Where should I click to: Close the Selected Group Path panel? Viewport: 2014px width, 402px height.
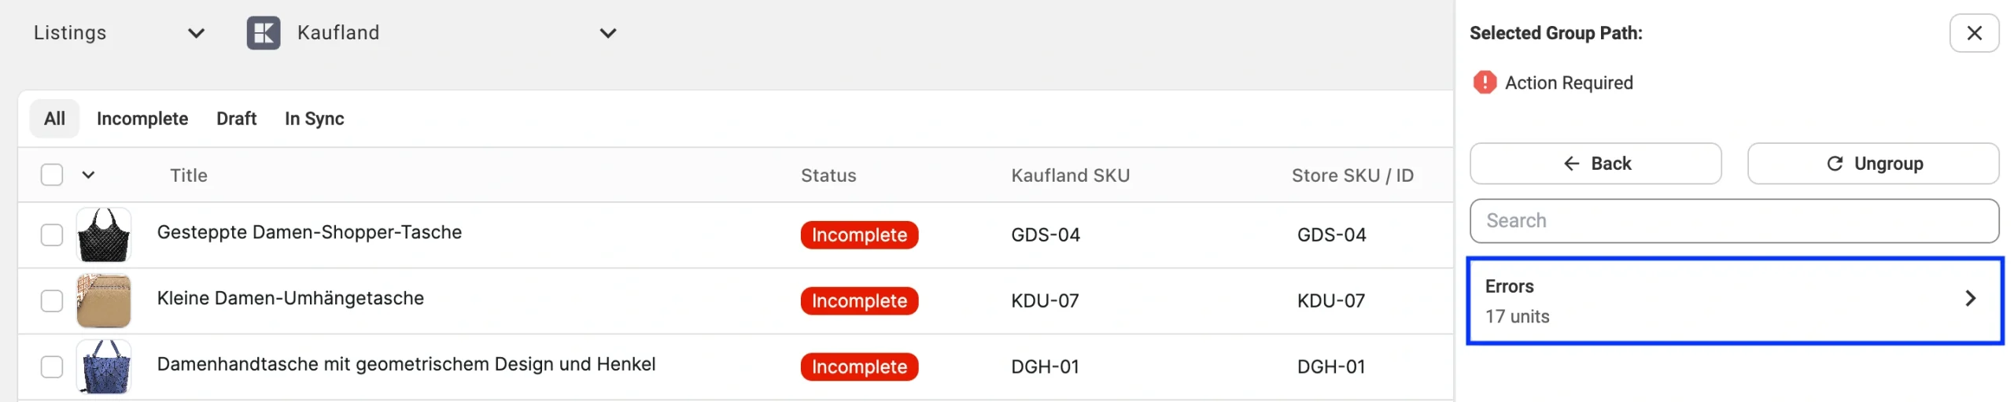point(1972,33)
